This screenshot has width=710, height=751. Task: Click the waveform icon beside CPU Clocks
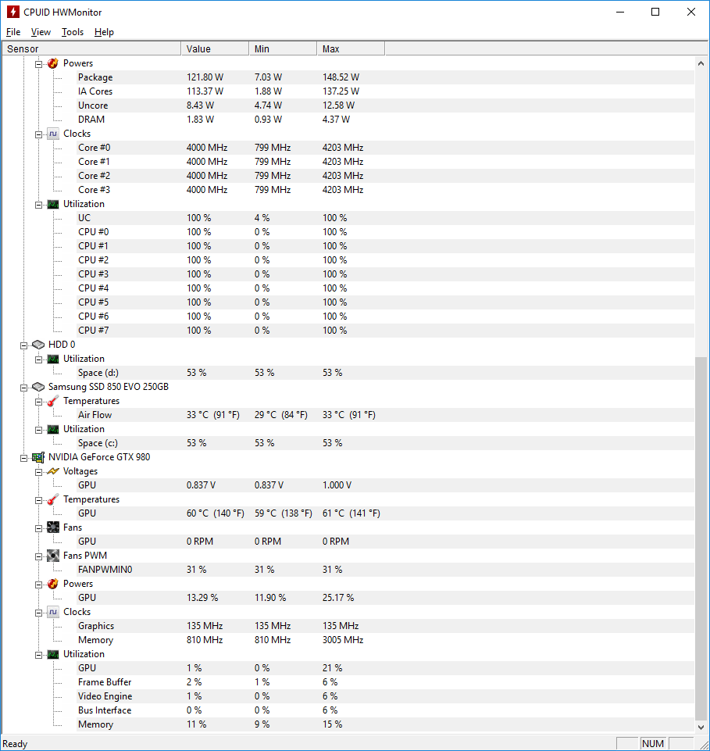[x=52, y=134]
